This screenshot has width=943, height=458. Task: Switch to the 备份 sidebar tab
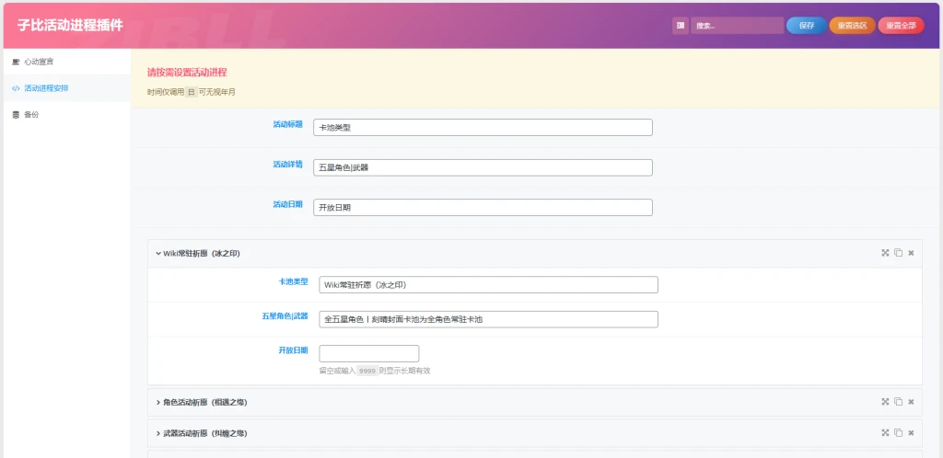click(31, 115)
